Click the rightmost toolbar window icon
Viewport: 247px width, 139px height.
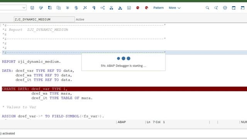click(x=243, y=8)
